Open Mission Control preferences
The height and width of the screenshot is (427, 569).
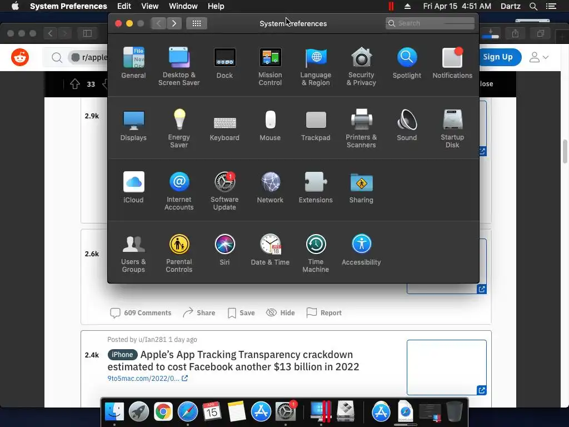point(270,67)
